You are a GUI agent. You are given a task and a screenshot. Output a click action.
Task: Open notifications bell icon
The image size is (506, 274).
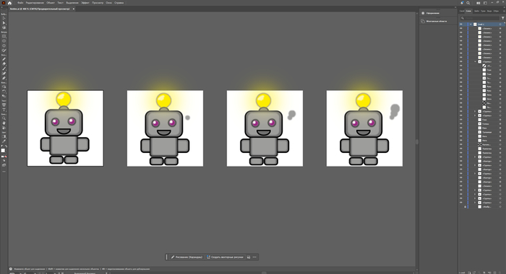[462, 3]
